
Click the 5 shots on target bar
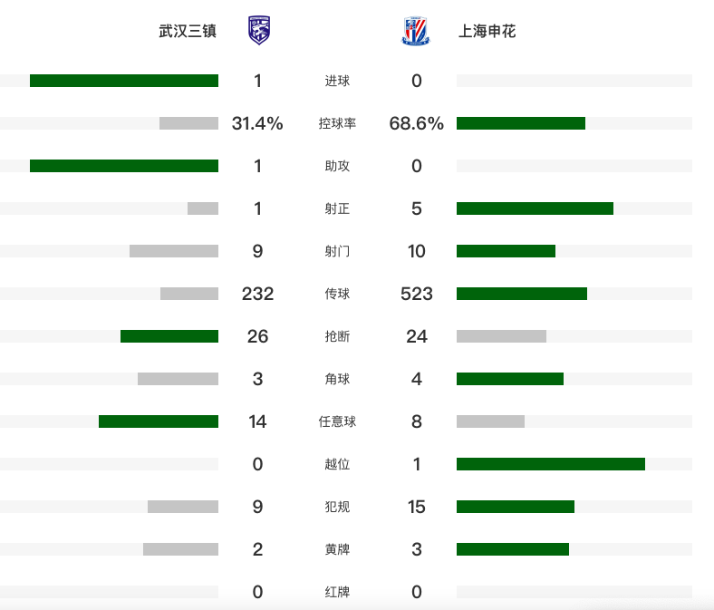(x=535, y=208)
